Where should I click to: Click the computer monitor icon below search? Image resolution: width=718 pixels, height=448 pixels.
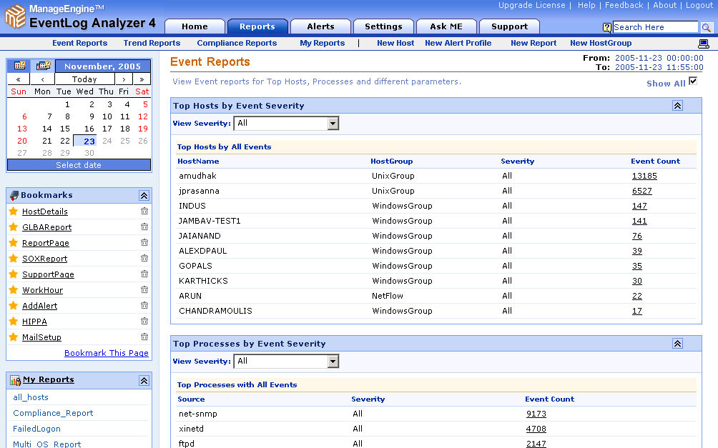pos(703,44)
